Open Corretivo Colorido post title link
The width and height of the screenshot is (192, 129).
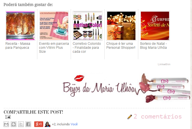click(87, 48)
